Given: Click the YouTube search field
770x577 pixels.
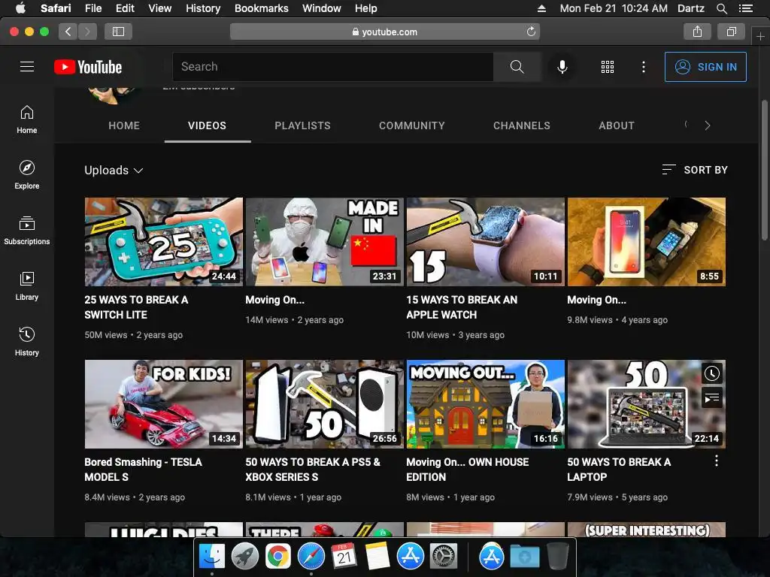Looking at the screenshot, I should pyautogui.click(x=333, y=67).
